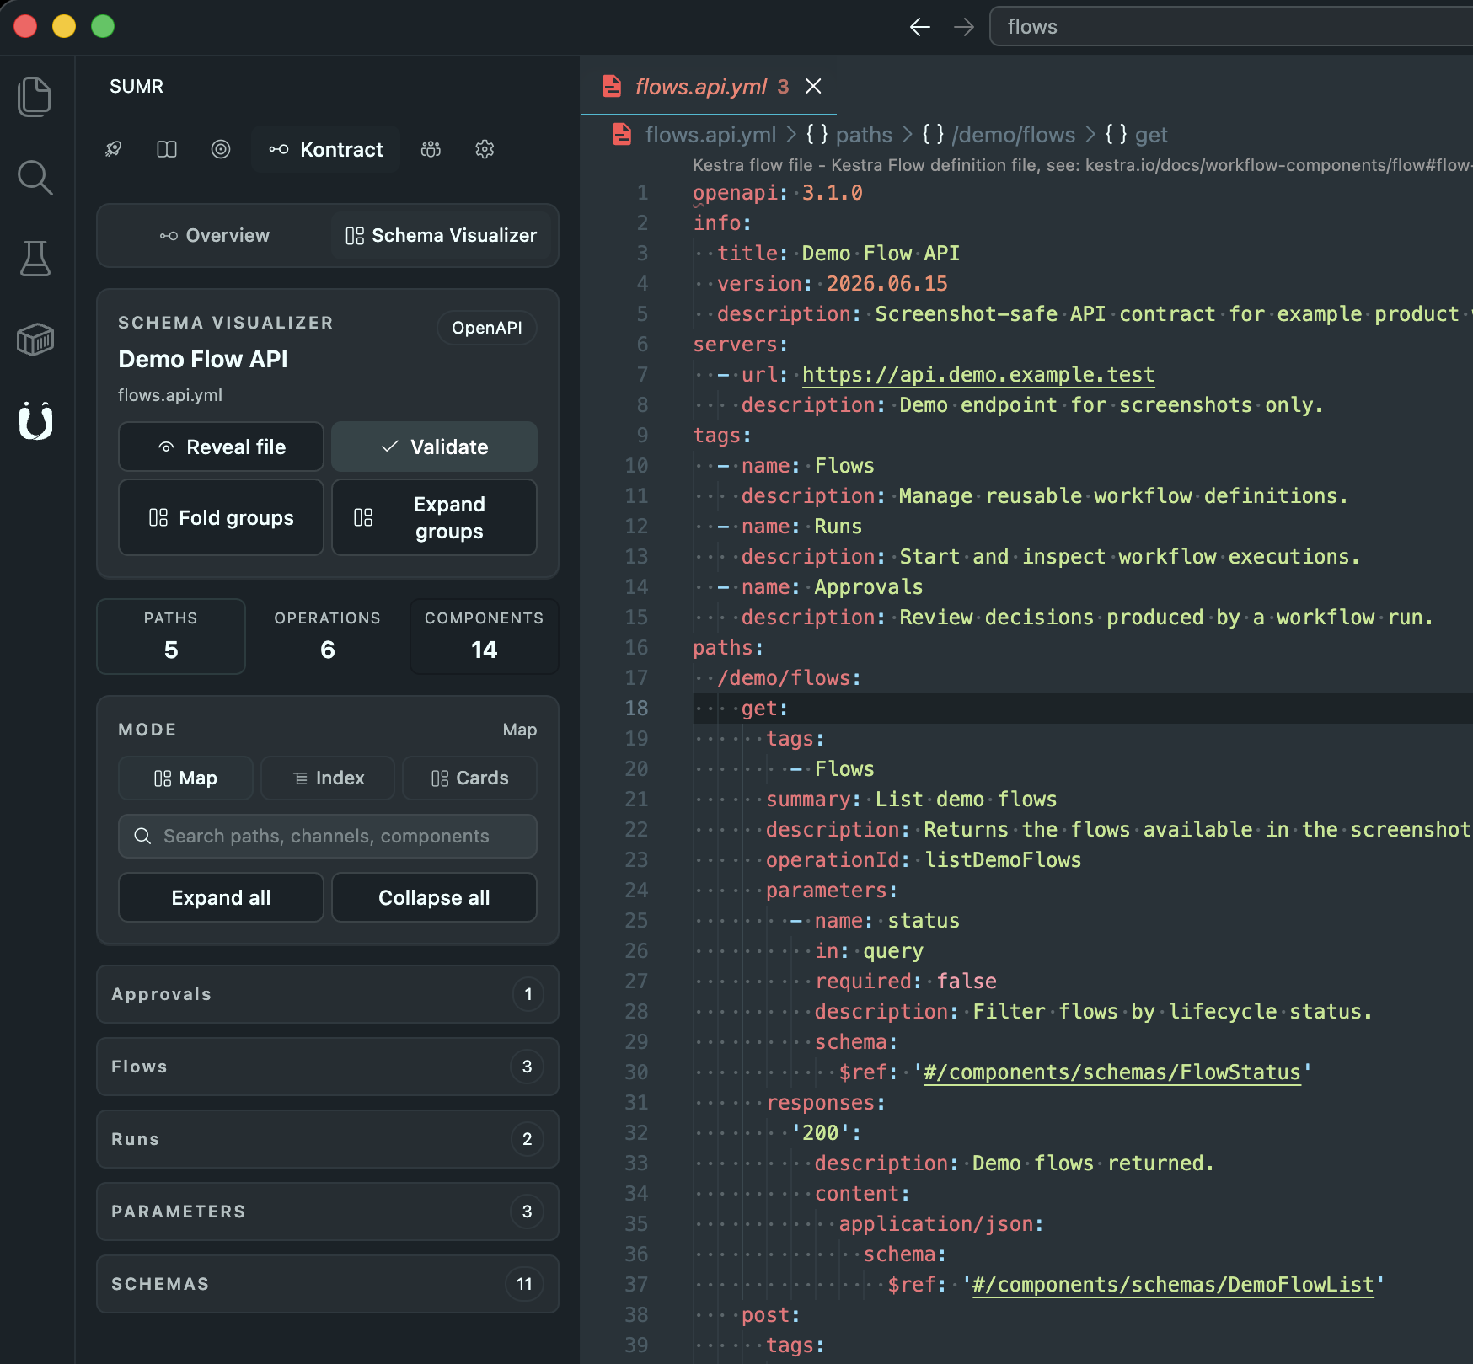The image size is (1473, 1364).
Task: Click the flows command search bar
Action: (x=1231, y=27)
